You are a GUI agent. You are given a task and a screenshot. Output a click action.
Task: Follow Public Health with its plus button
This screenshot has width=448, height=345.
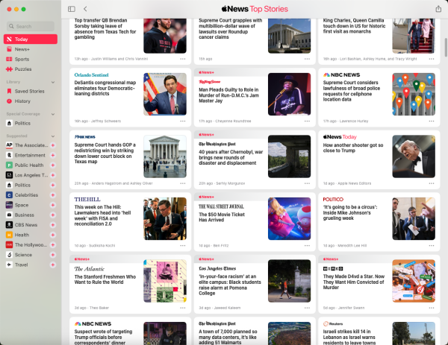click(x=53, y=165)
